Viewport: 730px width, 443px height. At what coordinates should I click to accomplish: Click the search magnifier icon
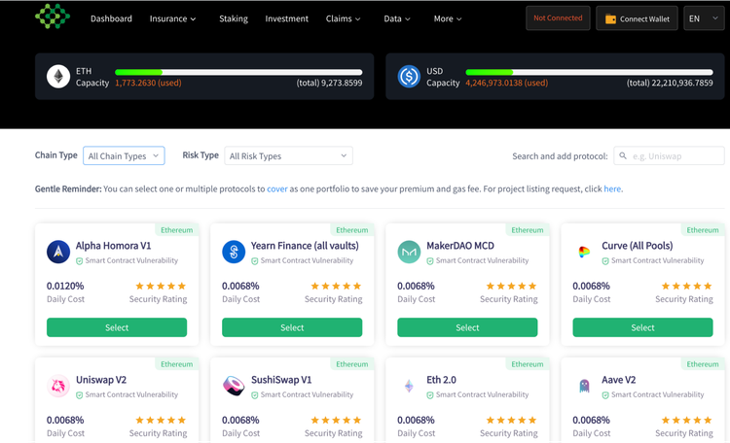pyautogui.click(x=623, y=155)
